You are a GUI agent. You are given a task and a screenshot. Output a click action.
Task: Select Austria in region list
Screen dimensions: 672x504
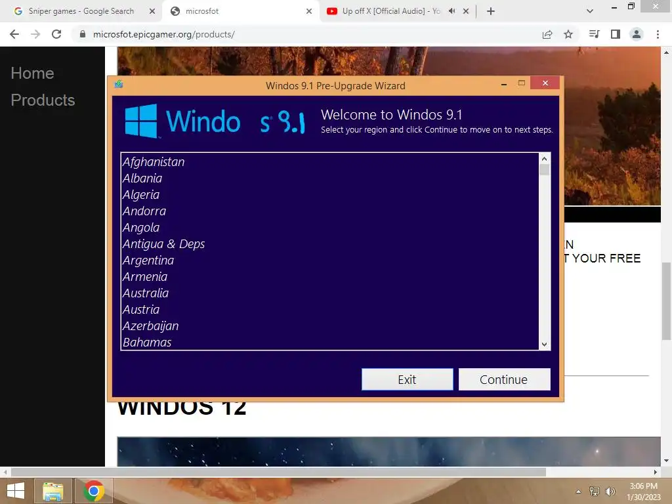click(x=329, y=310)
